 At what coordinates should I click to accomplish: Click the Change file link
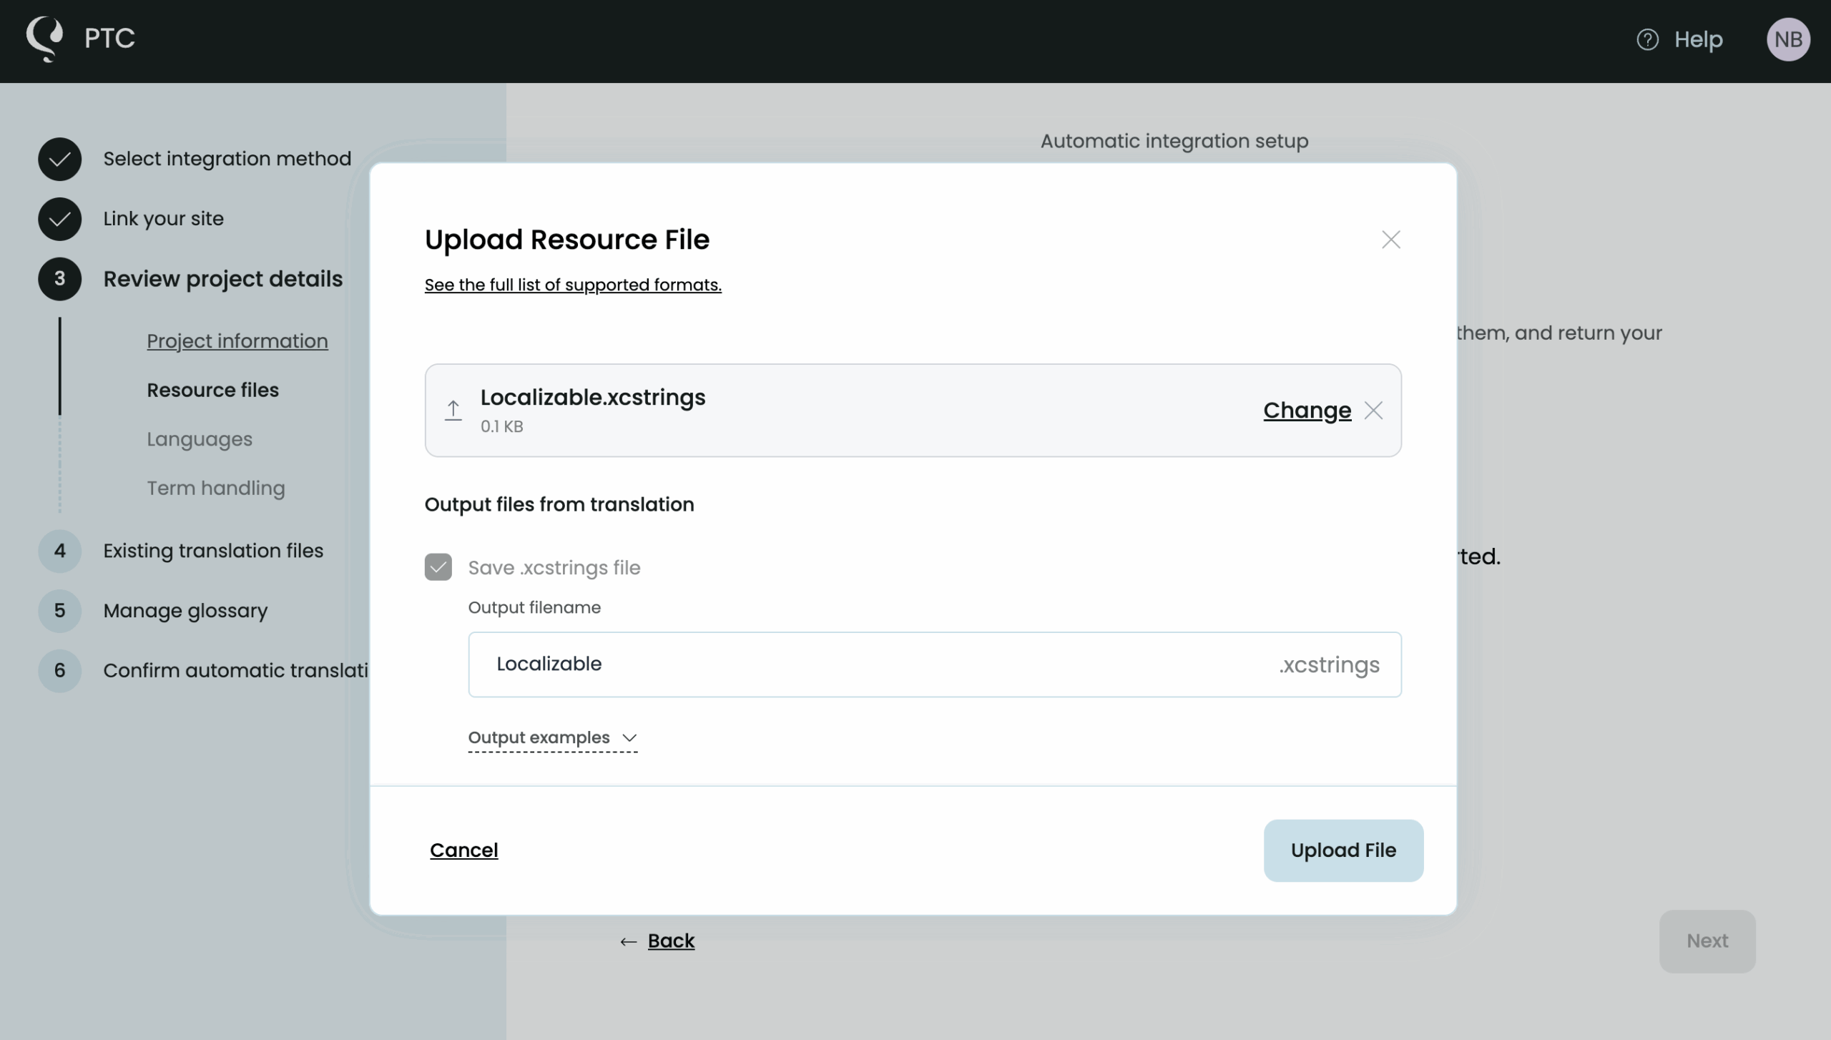click(x=1307, y=411)
